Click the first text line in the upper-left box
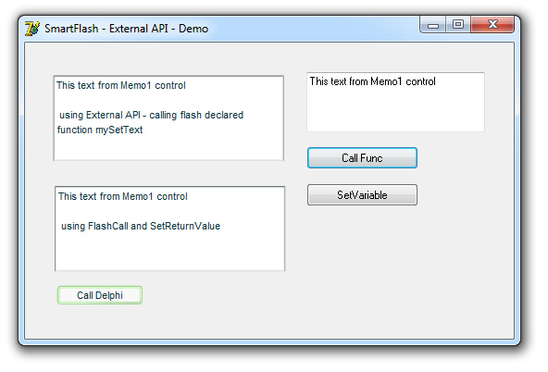 [121, 85]
